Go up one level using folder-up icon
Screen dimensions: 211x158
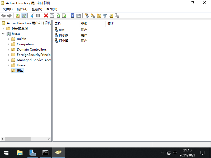[18, 16]
